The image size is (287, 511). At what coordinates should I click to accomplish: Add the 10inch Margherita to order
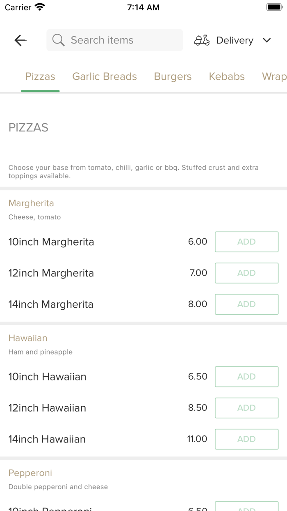point(246,242)
